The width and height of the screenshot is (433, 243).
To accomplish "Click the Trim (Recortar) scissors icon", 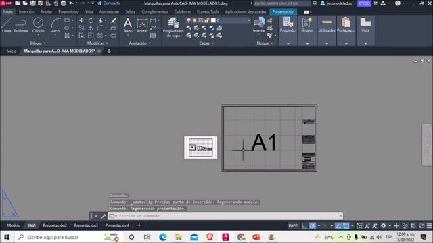I will pyautogui.click(x=101, y=20).
